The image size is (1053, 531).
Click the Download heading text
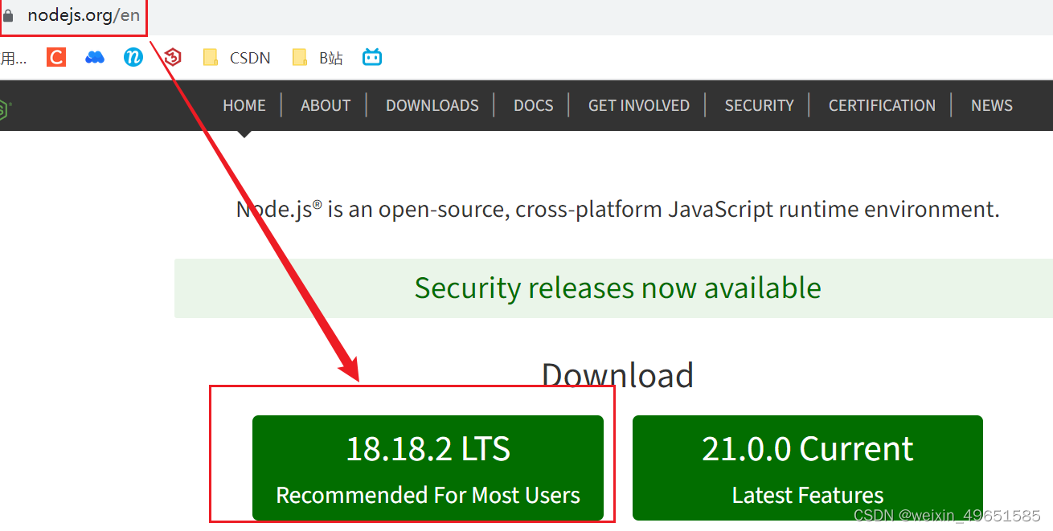[617, 375]
